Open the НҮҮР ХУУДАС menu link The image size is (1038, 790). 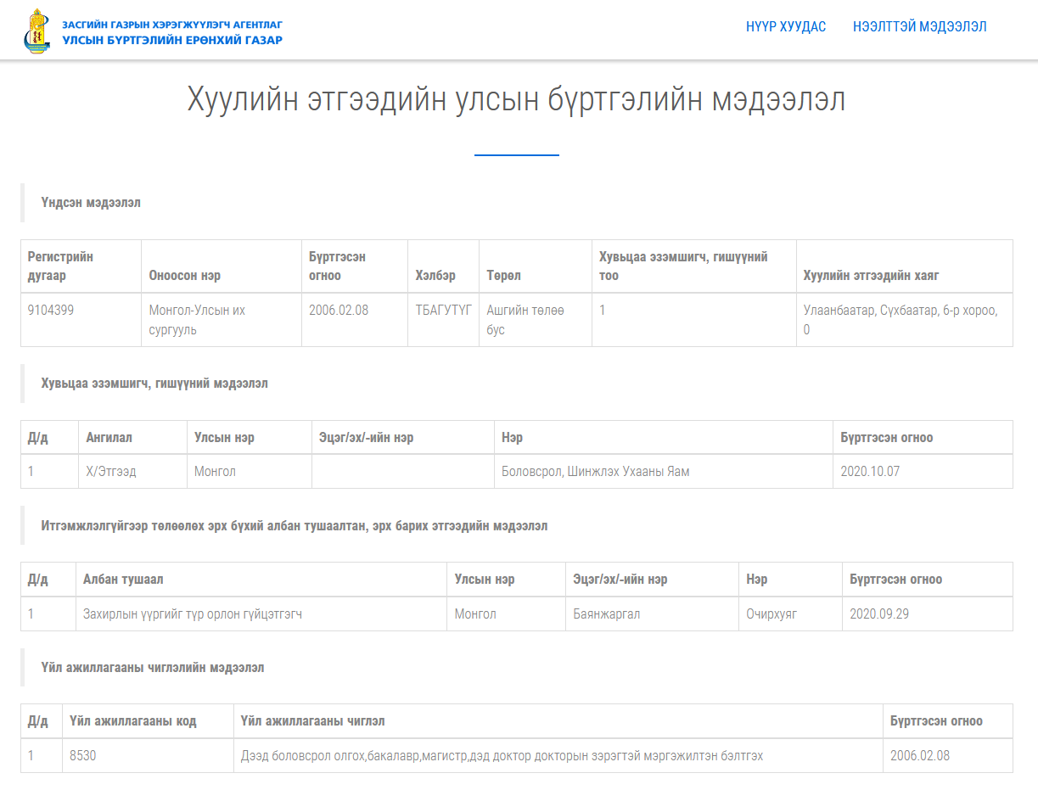[786, 27]
